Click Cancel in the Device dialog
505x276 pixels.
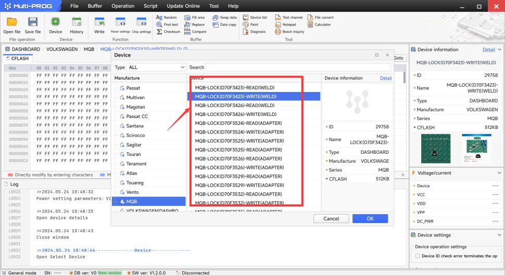point(331,219)
